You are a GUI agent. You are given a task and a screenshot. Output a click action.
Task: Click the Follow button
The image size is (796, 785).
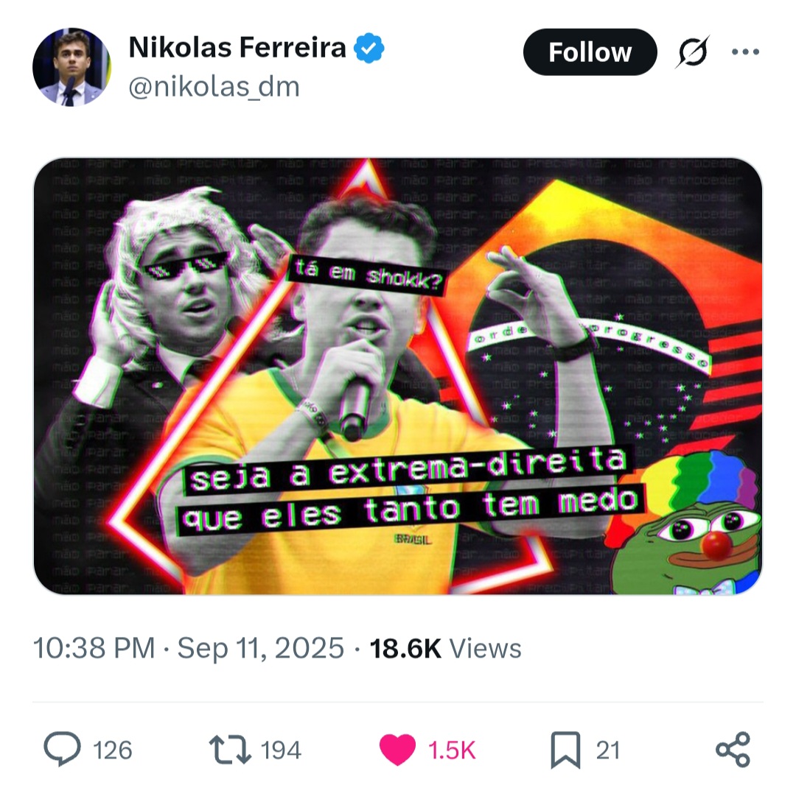[590, 52]
